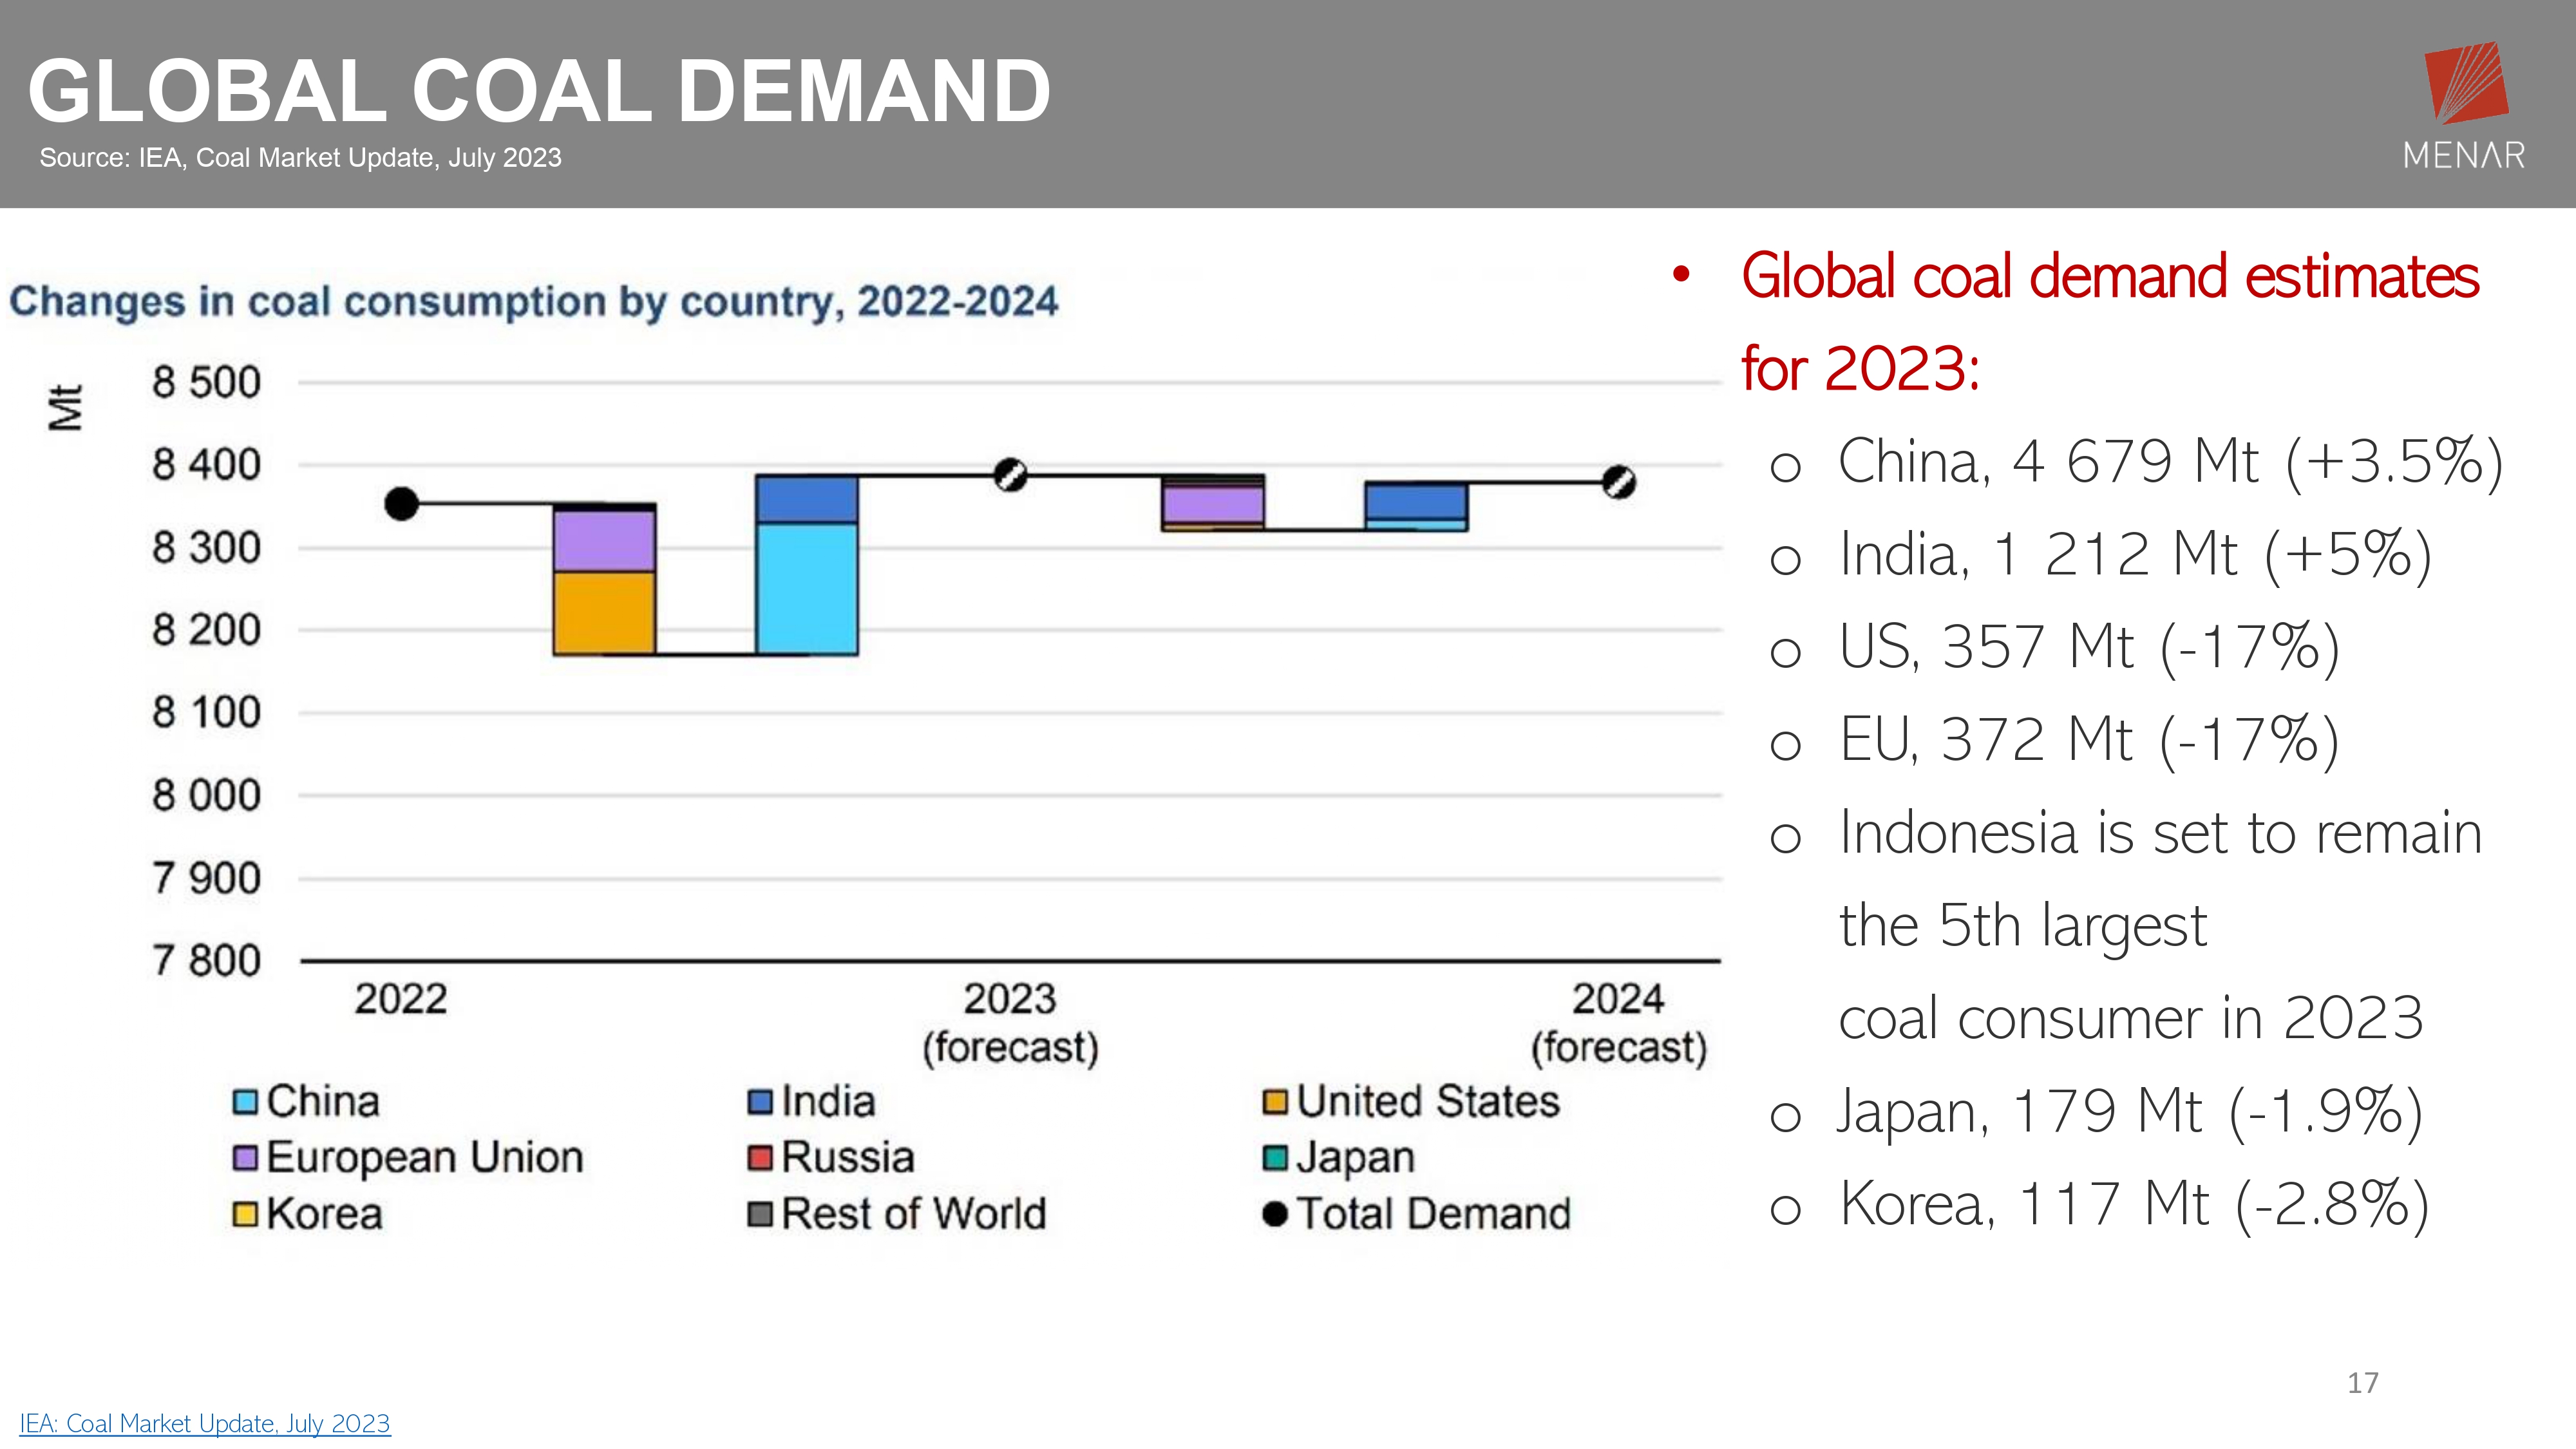Click the GLOBAL COAL DEMAND title
Screen dimensions: 2576x1449
pyautogui.click(x=540, y=91)
